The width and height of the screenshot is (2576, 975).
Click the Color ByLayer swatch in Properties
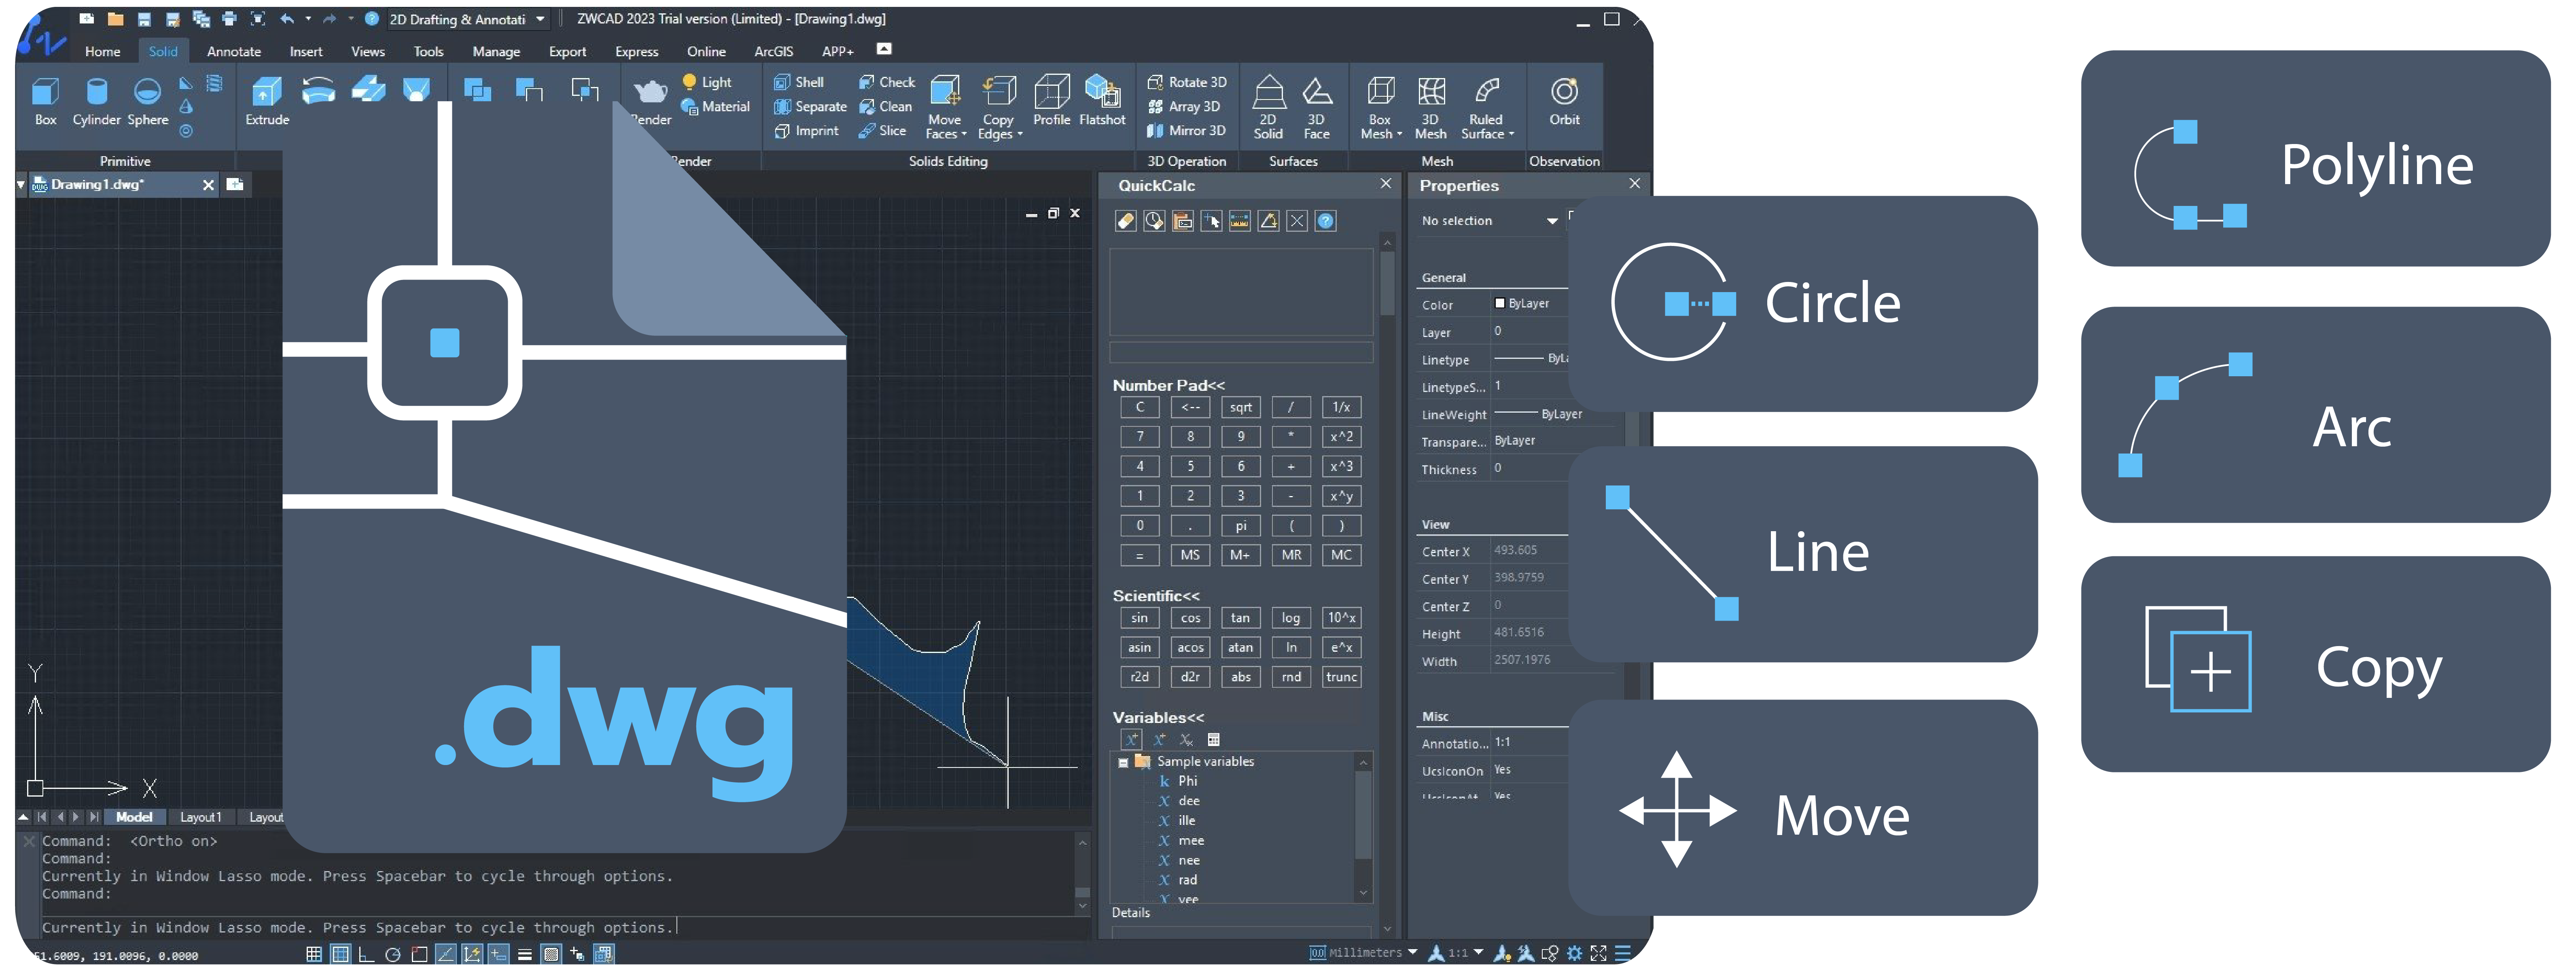coord(1500,304)
